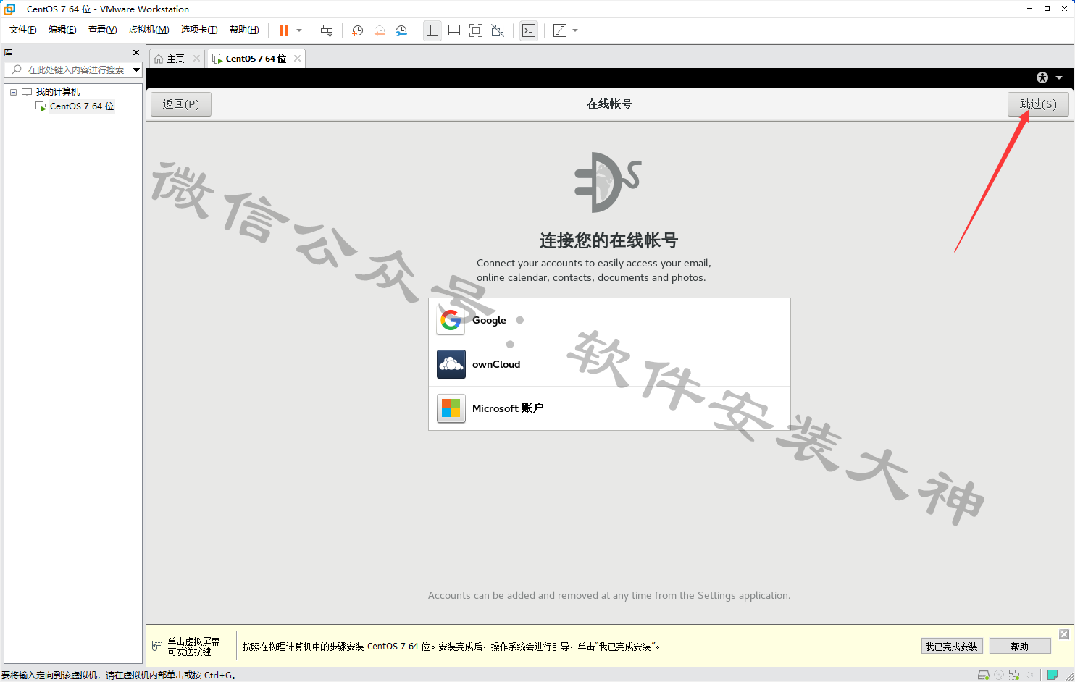The width and height of the screenshot is (1075, 682).
Task: Toggle the library sidebar view icon
Action: click(432, 30)
